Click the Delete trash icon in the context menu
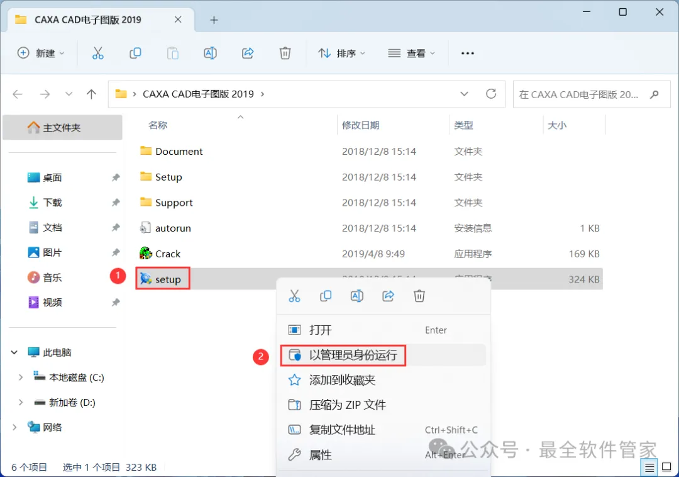679x477 pixels. point(419,296)
